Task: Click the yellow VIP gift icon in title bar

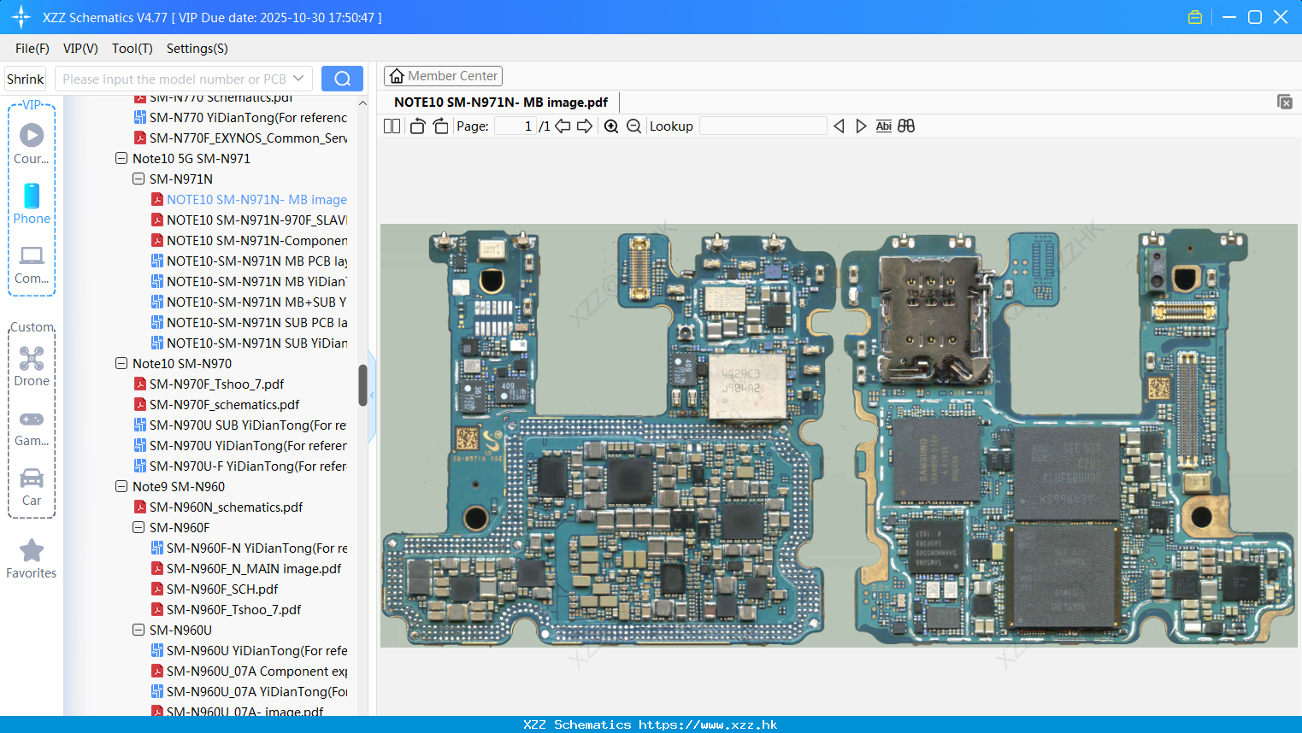Action: 1195,17
